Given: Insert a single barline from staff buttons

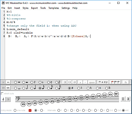Looking at the screenshot, I should [x=123, y=99].
